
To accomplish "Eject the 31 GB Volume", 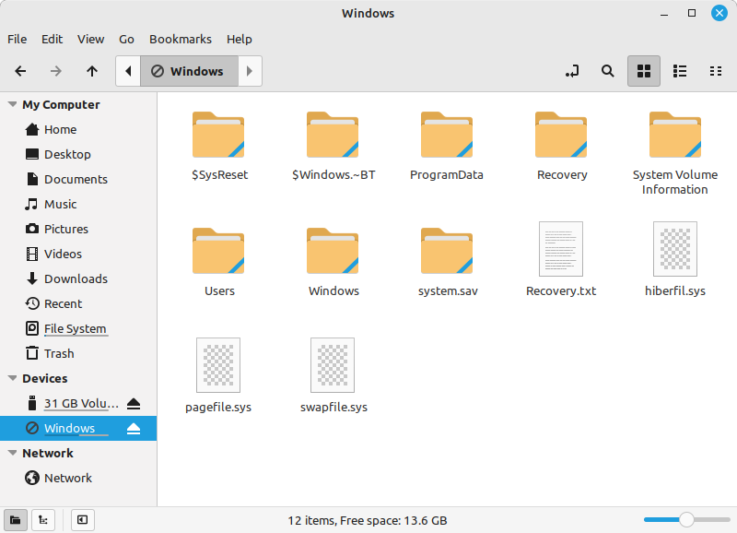I will tap(134, 404).
